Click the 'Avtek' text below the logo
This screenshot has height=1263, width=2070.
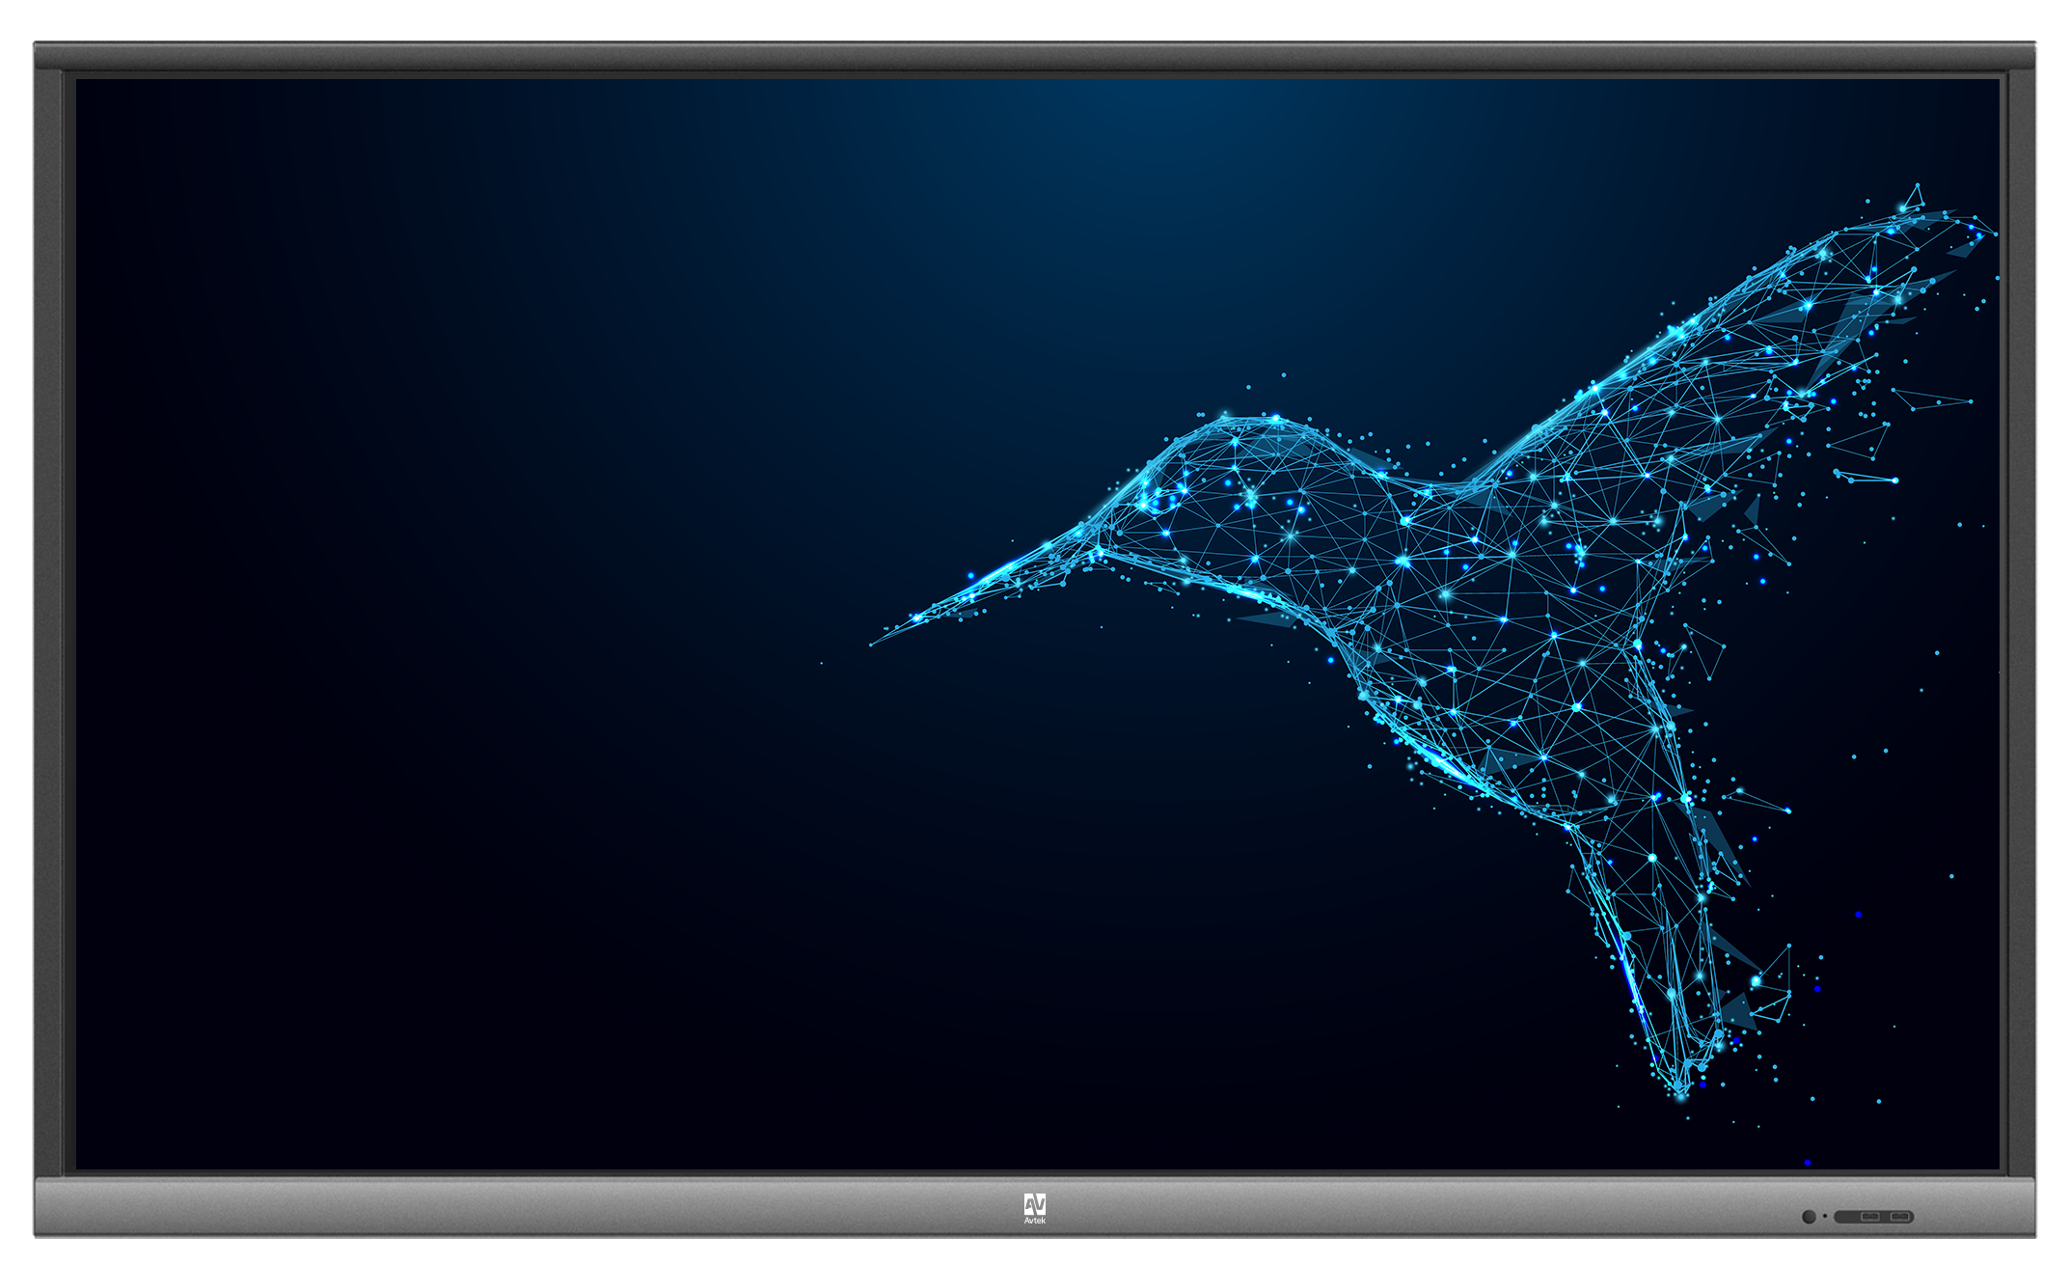point(1034,1222)
